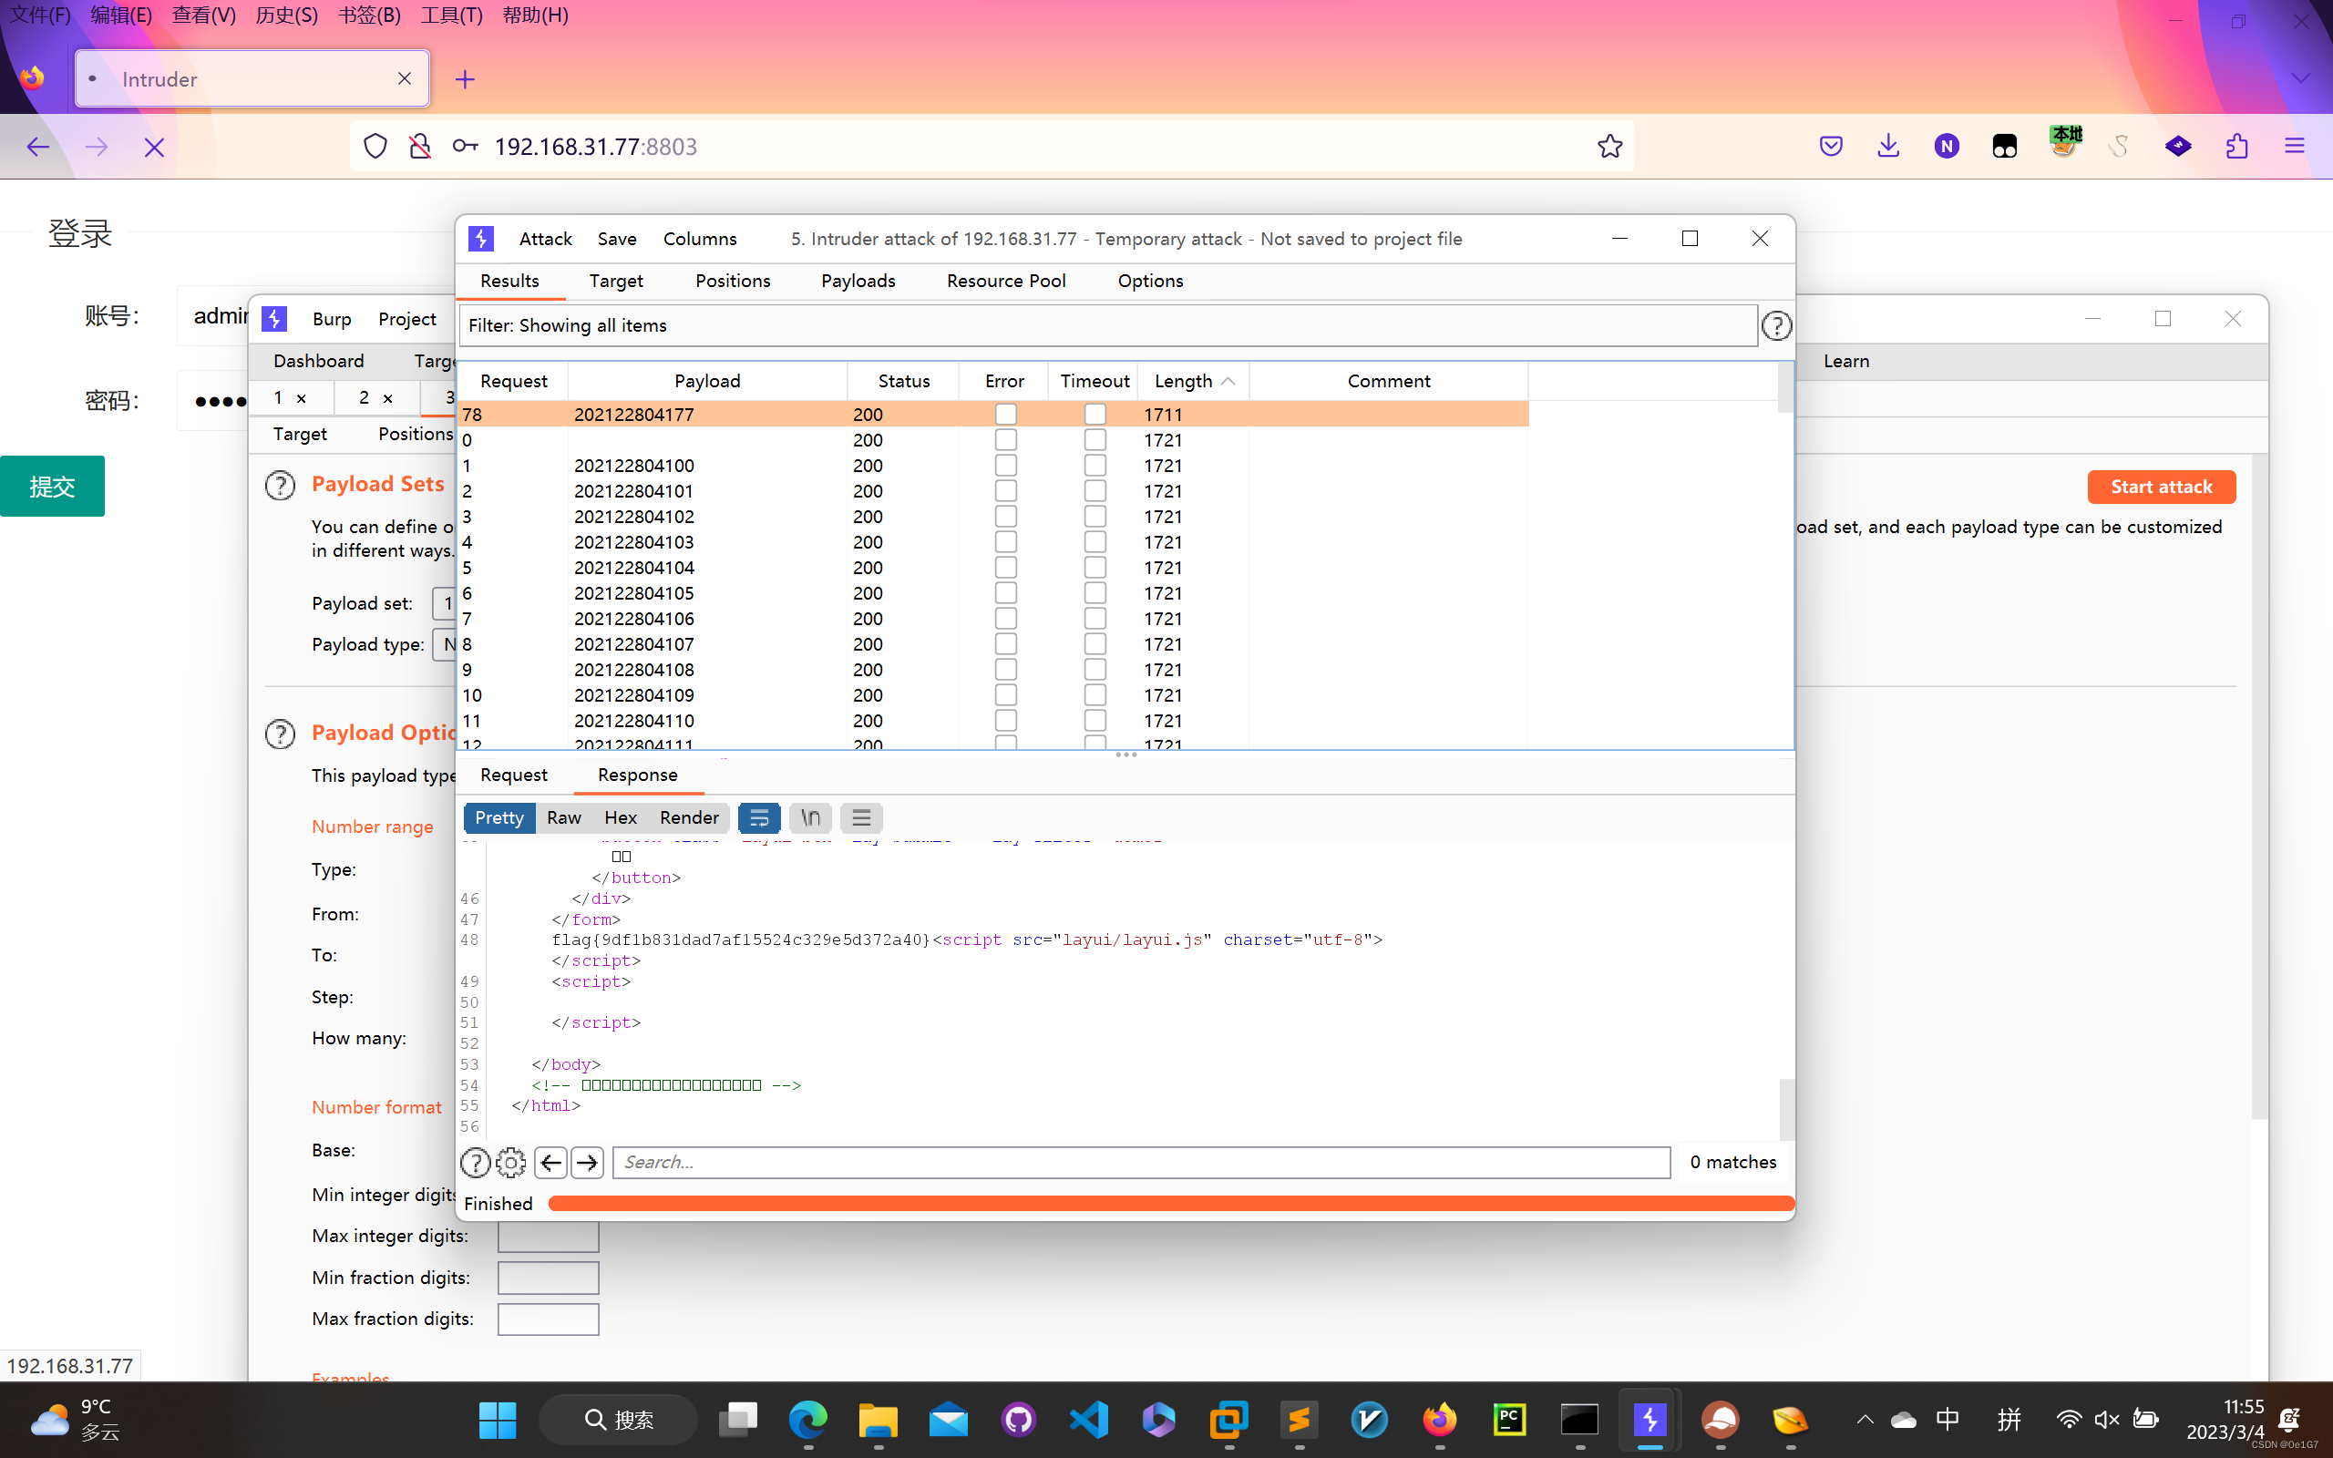Click the green 提交 submit button

point(52,486)
